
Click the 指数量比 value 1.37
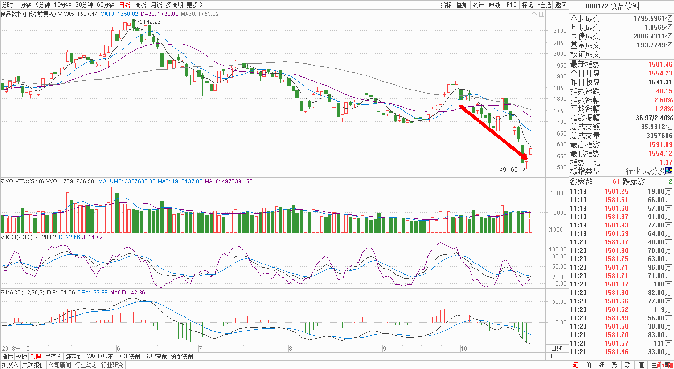(666, 162)
